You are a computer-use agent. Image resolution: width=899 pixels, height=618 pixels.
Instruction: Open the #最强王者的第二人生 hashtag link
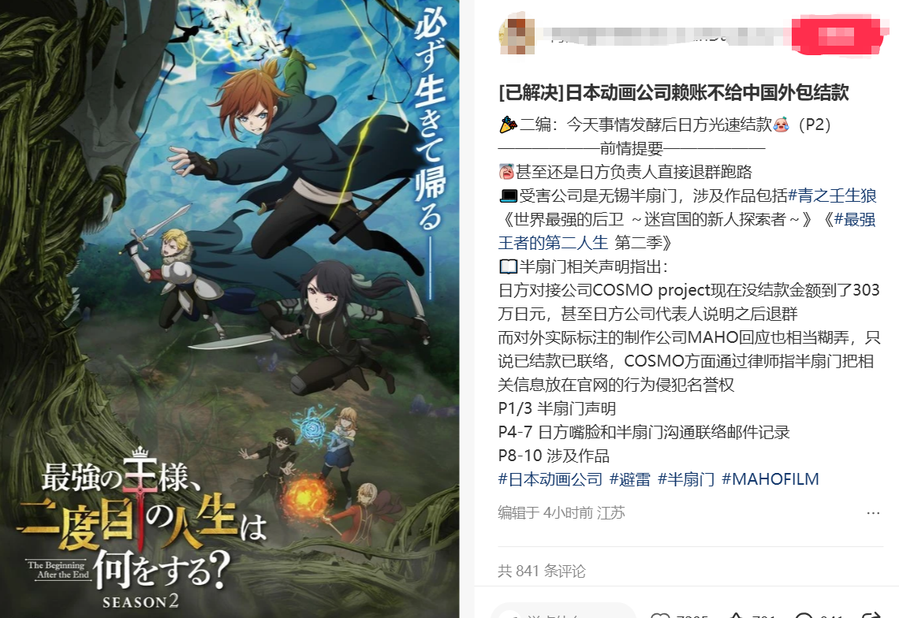(x=687, y=231)
